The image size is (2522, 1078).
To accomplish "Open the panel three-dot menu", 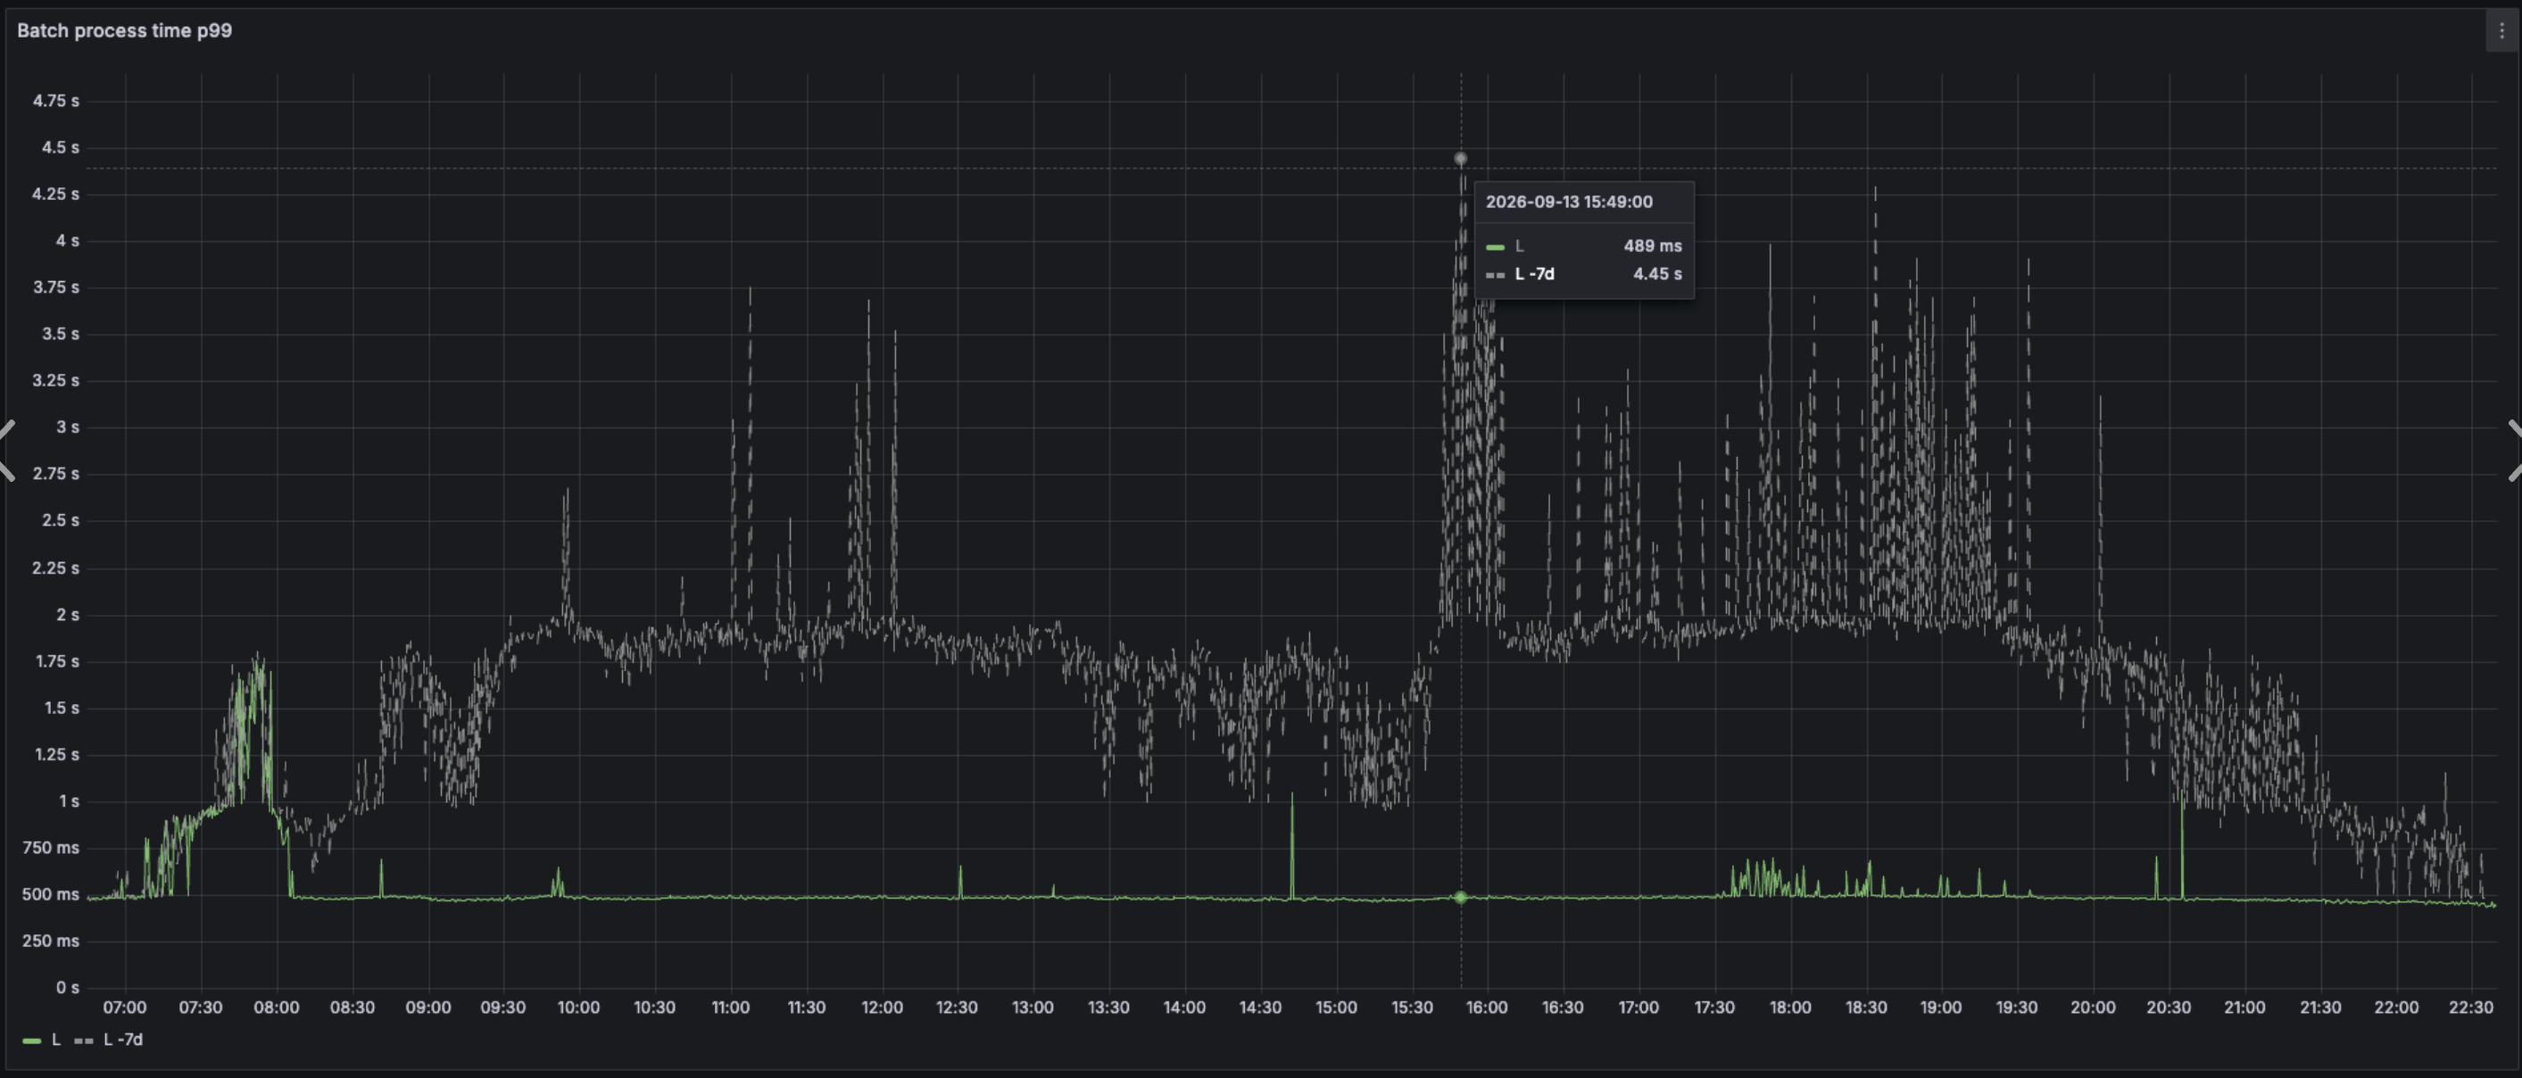I will click(x=2501, y=30).
